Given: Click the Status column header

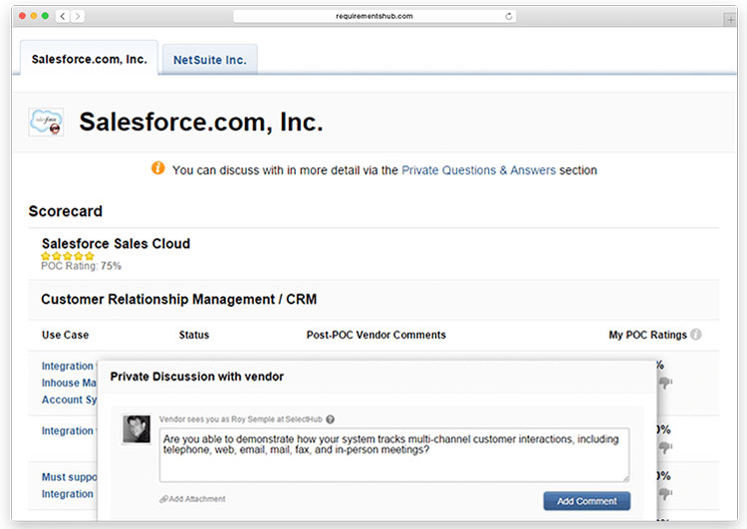Looking at the screenshot, I should pos(194,335).
